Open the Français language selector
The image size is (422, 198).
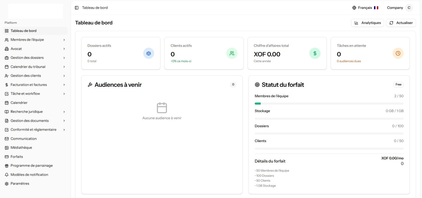coord(365,8)
